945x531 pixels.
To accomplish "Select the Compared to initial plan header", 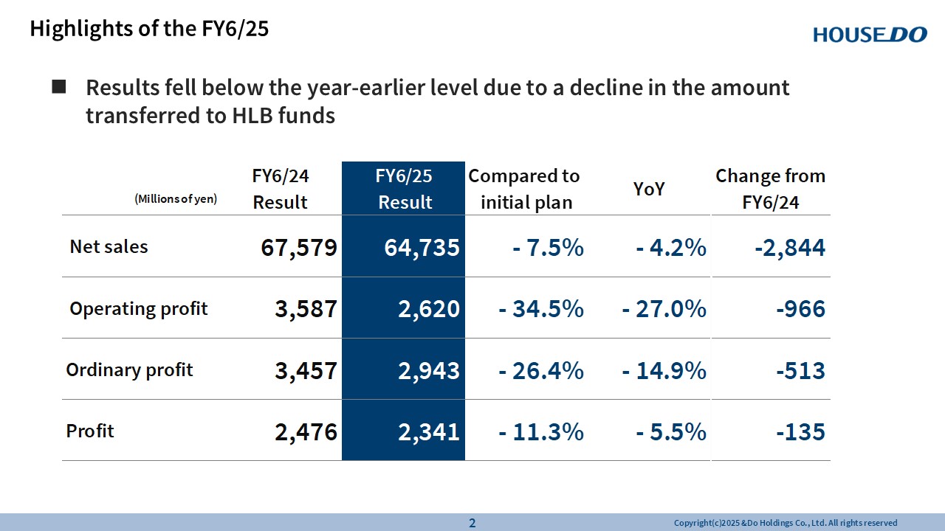I will pos(525,189).
